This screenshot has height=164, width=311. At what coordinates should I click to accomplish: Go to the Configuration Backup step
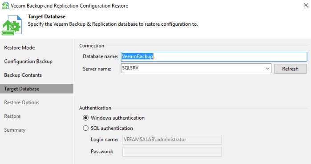[28, 62]
